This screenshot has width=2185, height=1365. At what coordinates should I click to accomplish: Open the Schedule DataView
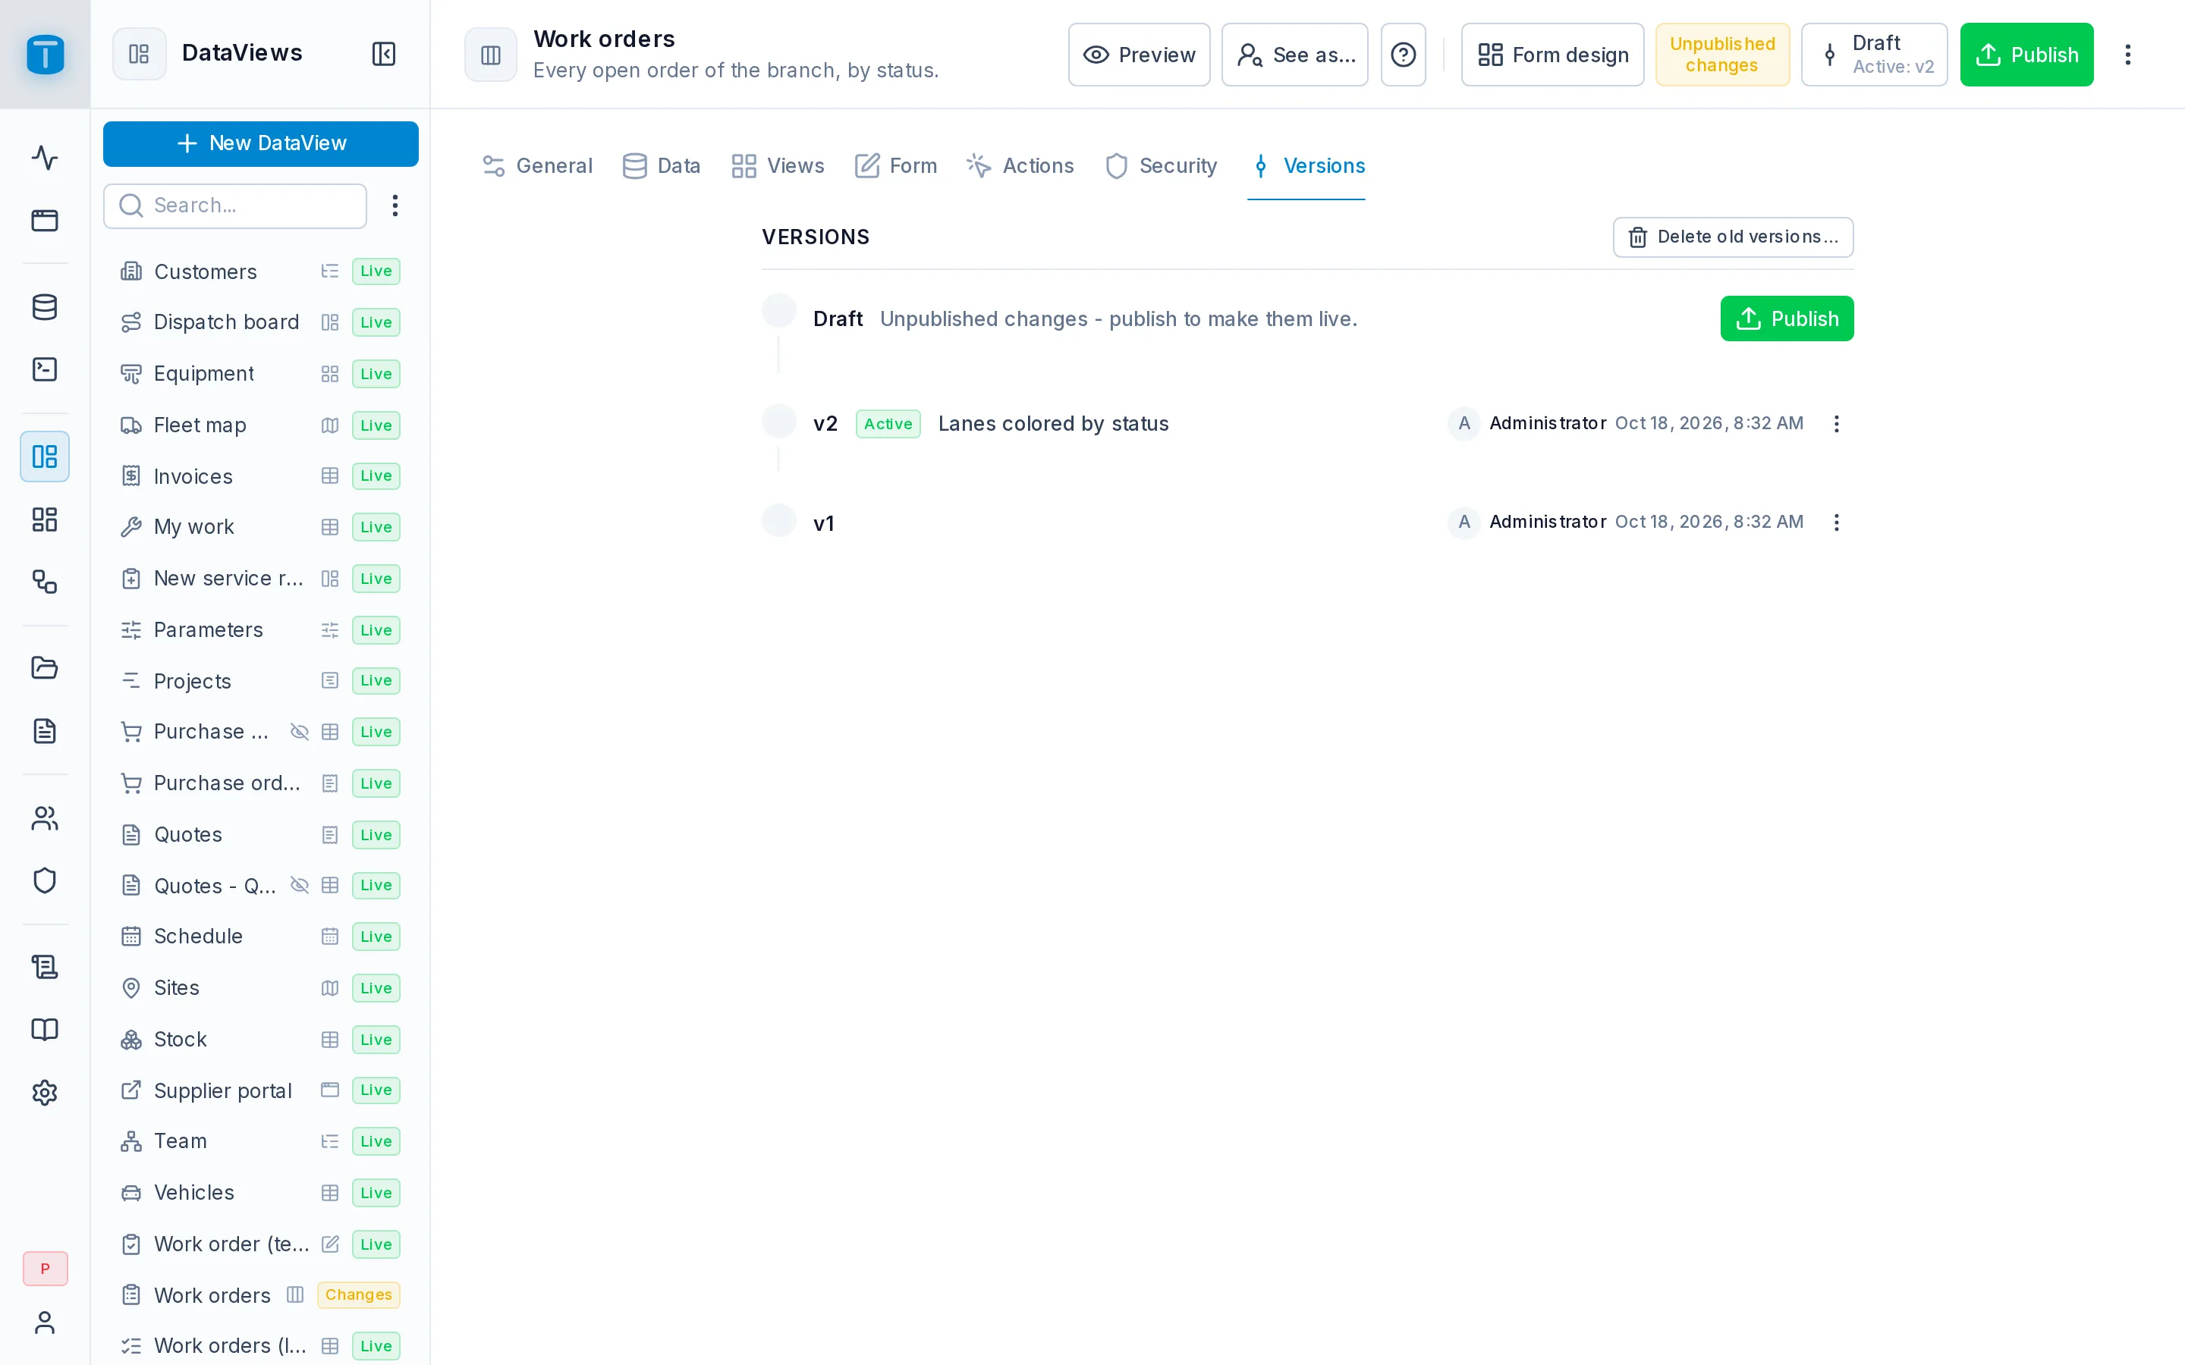pyautogui.click(x=260, y=937)
